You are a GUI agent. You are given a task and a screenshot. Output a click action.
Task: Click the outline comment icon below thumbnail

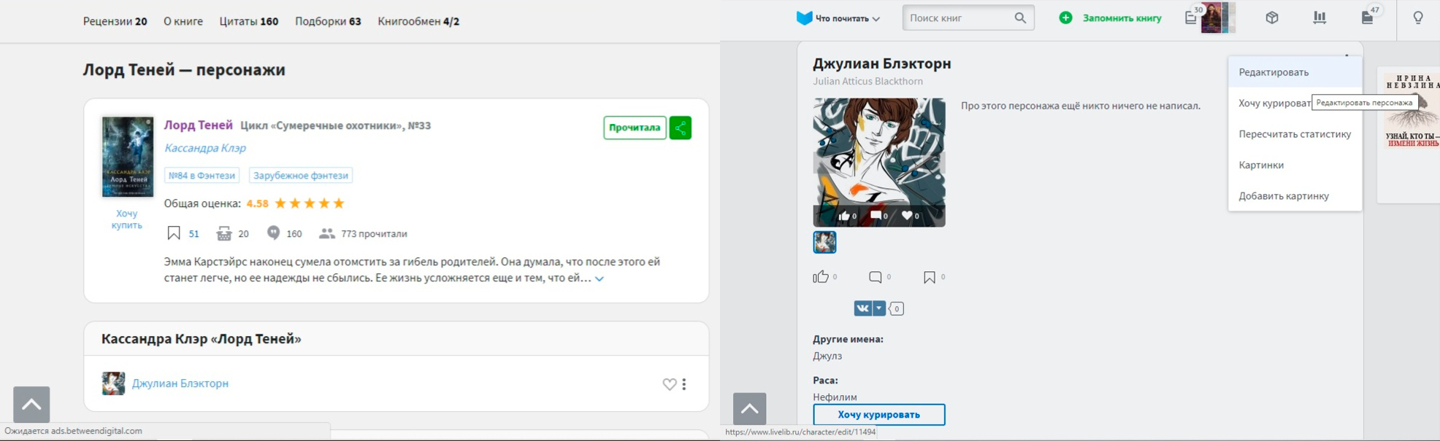pos(876,277)
